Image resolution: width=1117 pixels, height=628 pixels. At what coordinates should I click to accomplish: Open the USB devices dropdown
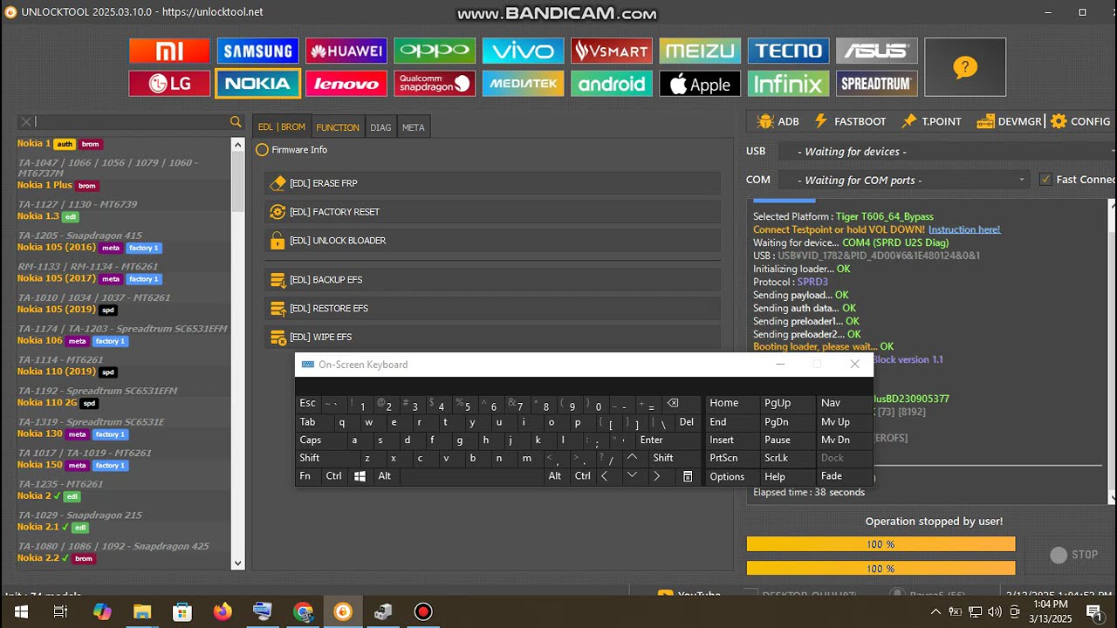(x=945, y=152)
